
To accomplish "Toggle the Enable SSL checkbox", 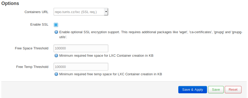I will tap(56, 25).
